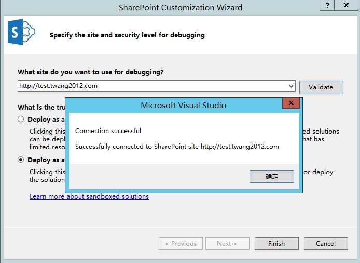Screen dimensions: 360x263
Task: Click the Microsoft Visual Studio dialog title
Action: 184,105
